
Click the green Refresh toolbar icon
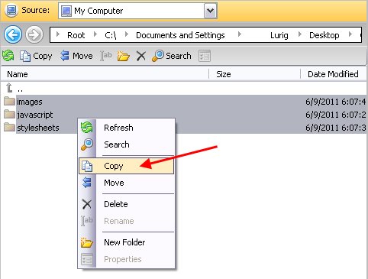8,56
